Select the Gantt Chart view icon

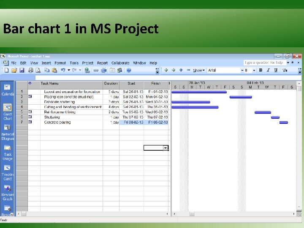pos(7,112)
